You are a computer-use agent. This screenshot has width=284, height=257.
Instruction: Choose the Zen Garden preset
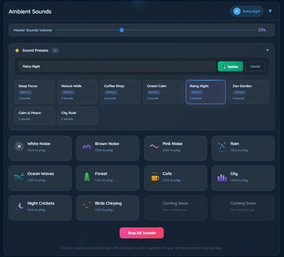(248, 92)
